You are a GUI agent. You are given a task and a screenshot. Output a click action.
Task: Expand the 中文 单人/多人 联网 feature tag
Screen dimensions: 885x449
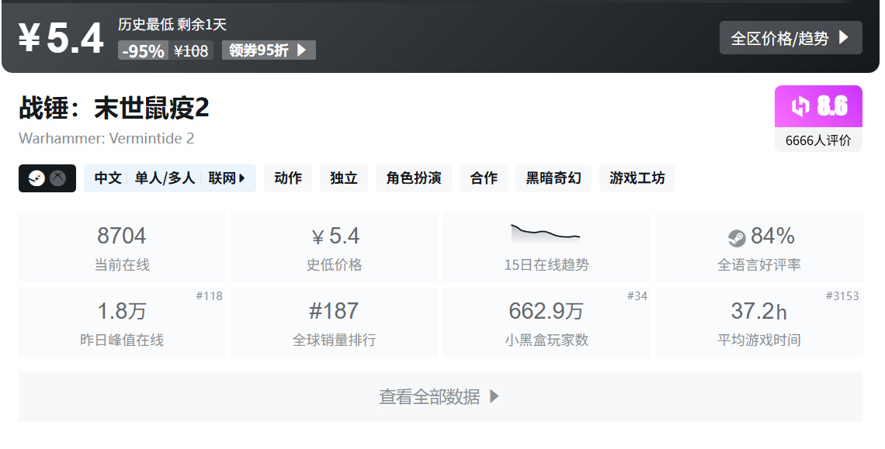click(170, 178)
